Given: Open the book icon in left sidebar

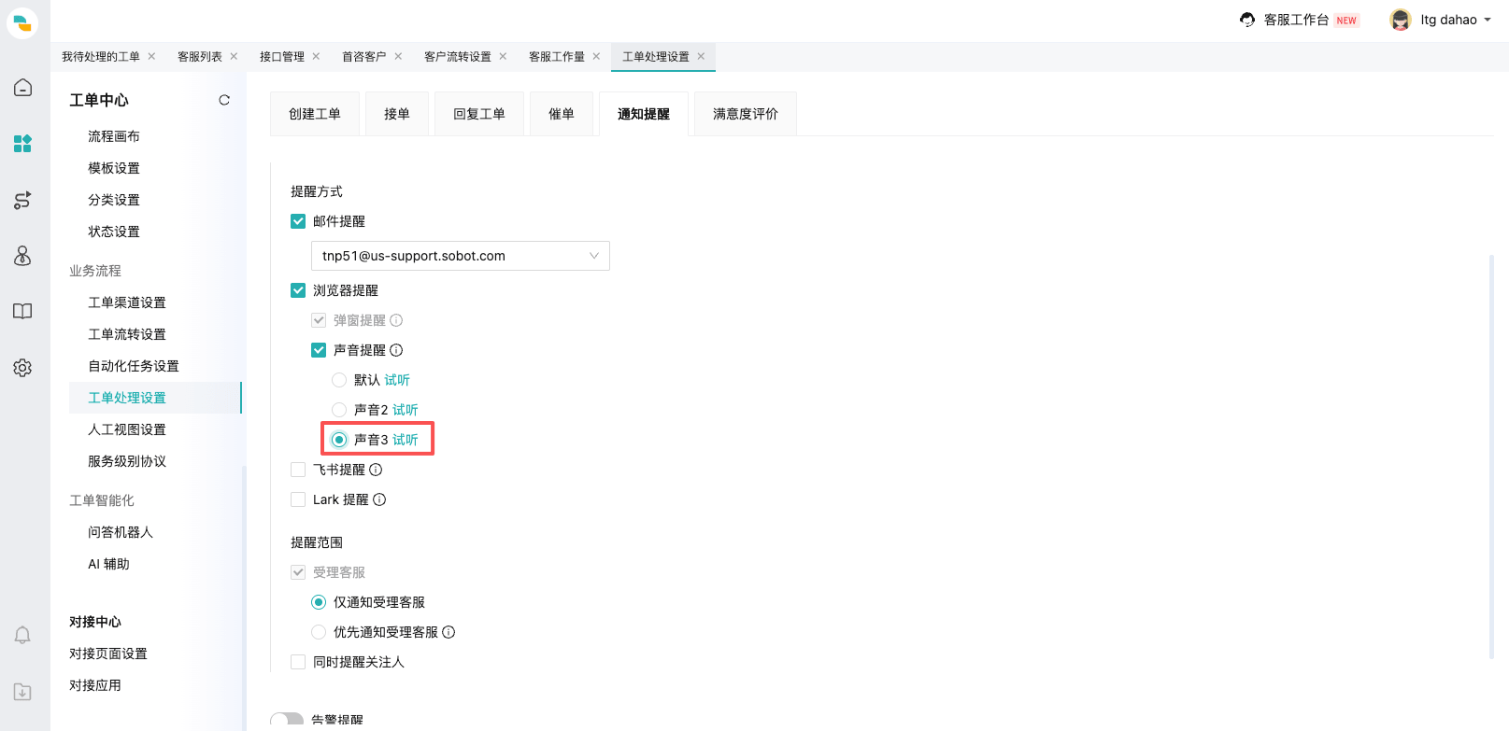Looking at the screenshot, I should coord(22,312).
